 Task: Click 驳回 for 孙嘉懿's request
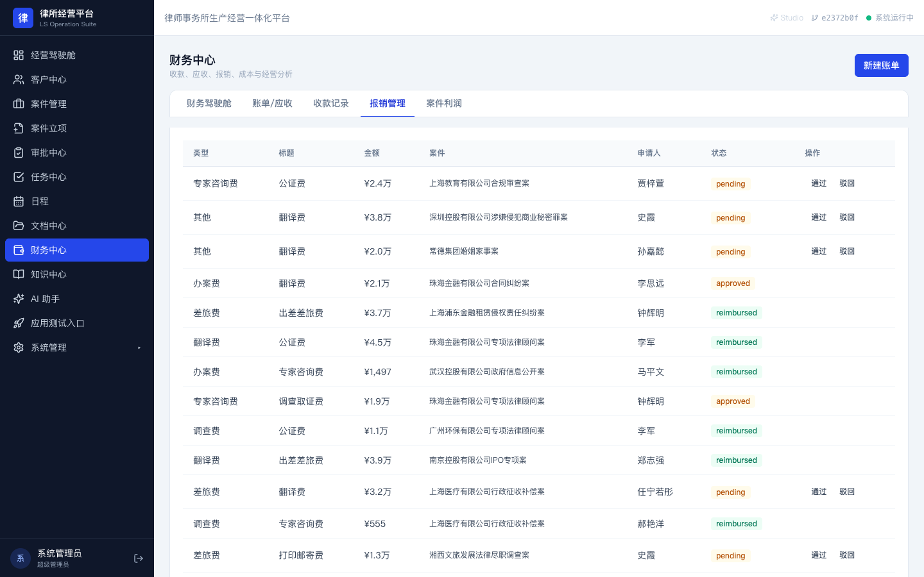pos(847,251)
